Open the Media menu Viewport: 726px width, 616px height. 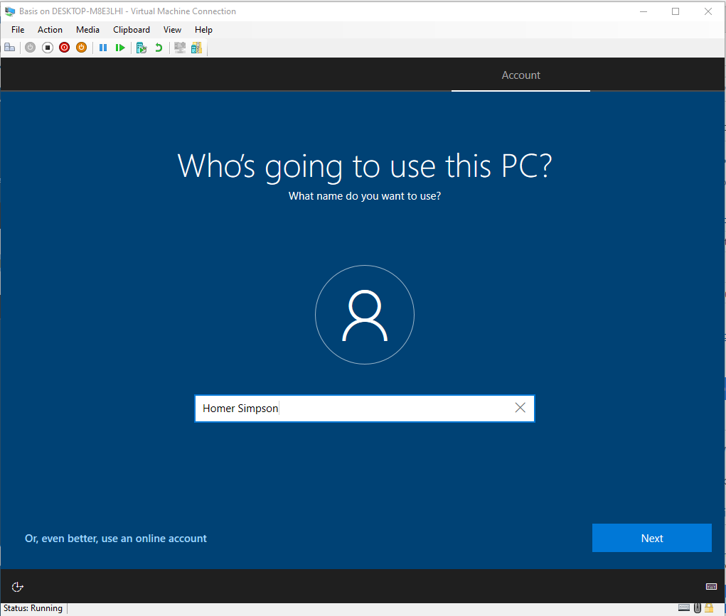tap(87, 30)
